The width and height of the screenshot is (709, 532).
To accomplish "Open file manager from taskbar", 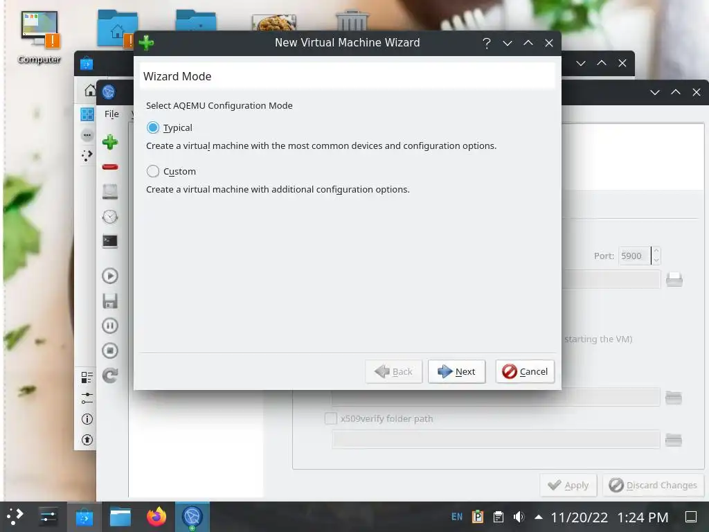I will [120, 517].
